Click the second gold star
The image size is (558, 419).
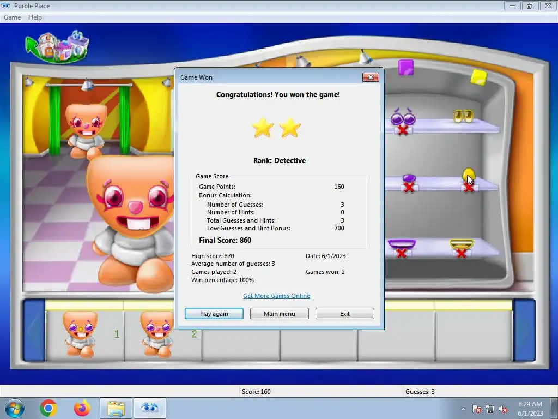(x=290, y=127)
